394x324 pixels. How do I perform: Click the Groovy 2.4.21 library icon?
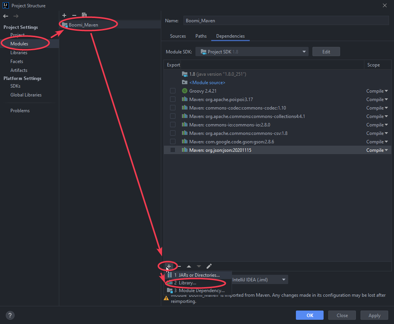pos(185,91)
